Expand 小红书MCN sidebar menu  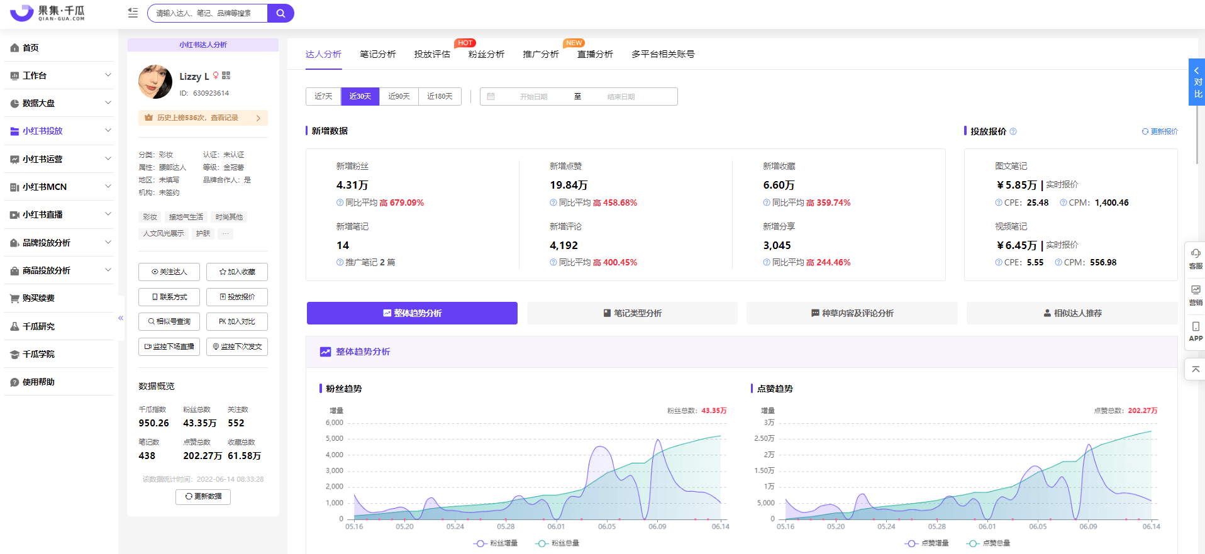59,187
